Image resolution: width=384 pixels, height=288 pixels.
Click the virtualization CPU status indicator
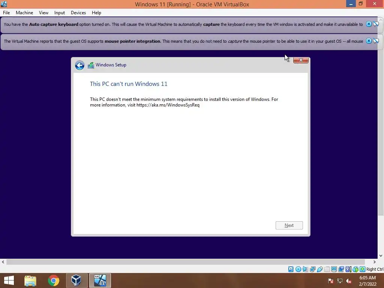pos(348,269)
